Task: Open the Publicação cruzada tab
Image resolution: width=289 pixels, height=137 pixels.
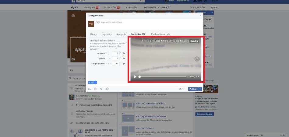Action: 161,34
